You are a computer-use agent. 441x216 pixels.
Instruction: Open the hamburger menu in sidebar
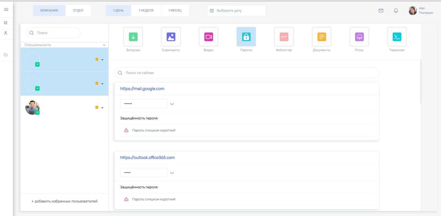click(x=6, y=10)
